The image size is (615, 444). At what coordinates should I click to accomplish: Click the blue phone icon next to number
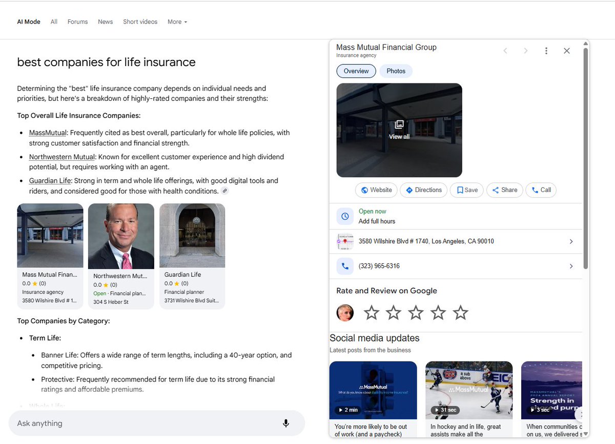(345, 266)
